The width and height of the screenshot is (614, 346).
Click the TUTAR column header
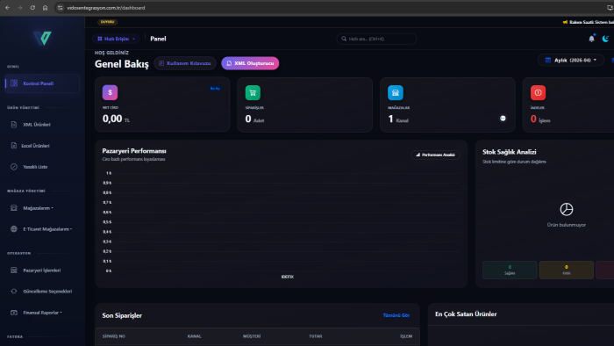coord(316,336)
